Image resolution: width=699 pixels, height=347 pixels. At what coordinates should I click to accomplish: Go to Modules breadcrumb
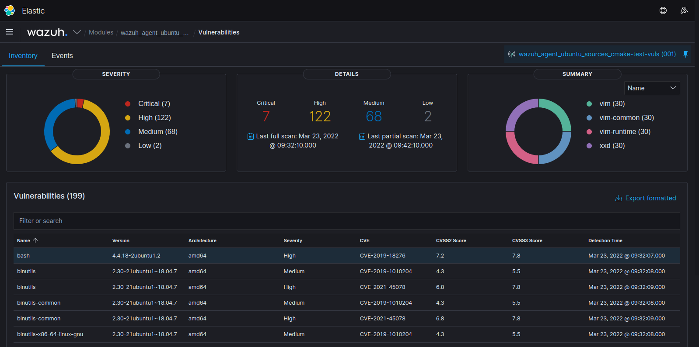click(101, 32)
